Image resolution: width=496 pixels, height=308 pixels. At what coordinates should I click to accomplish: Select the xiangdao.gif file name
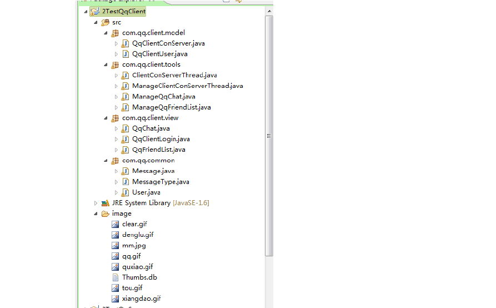click(x=142, y=299)
